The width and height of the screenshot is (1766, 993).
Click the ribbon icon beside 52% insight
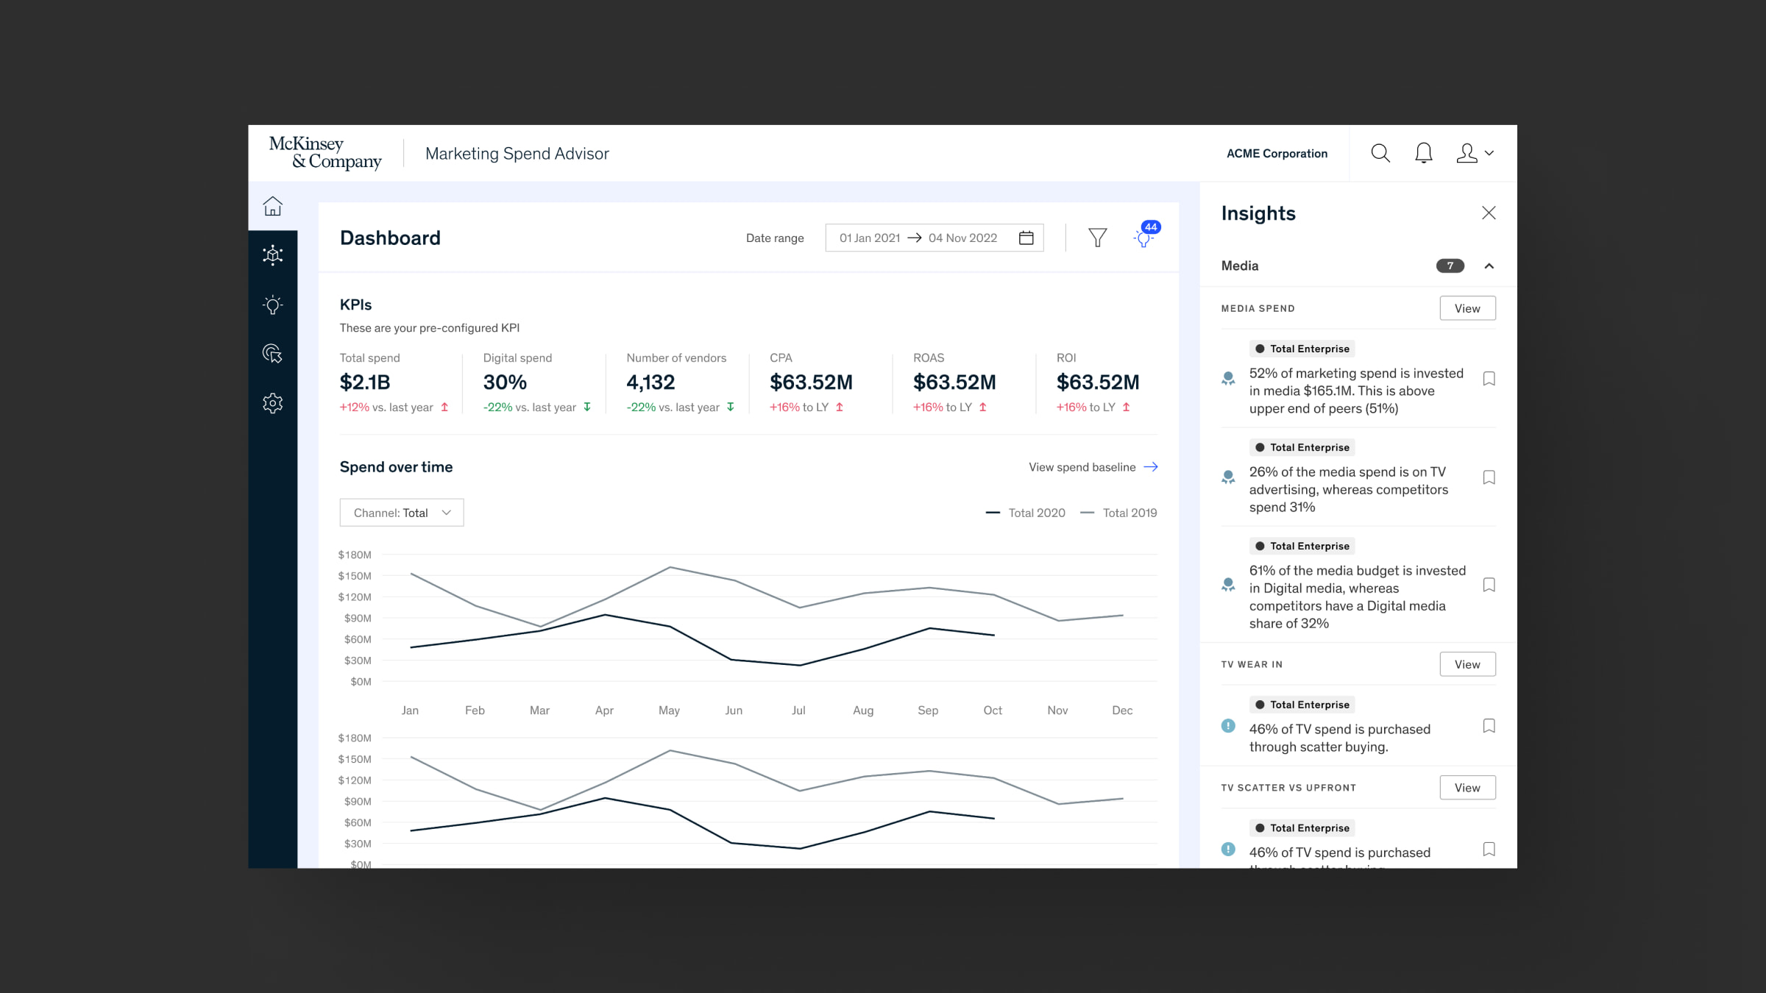click(1228, 379)
